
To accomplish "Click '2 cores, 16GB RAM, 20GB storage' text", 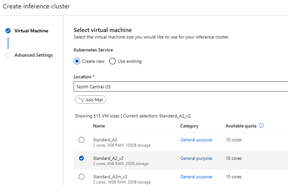I will [x=121, y=182].
